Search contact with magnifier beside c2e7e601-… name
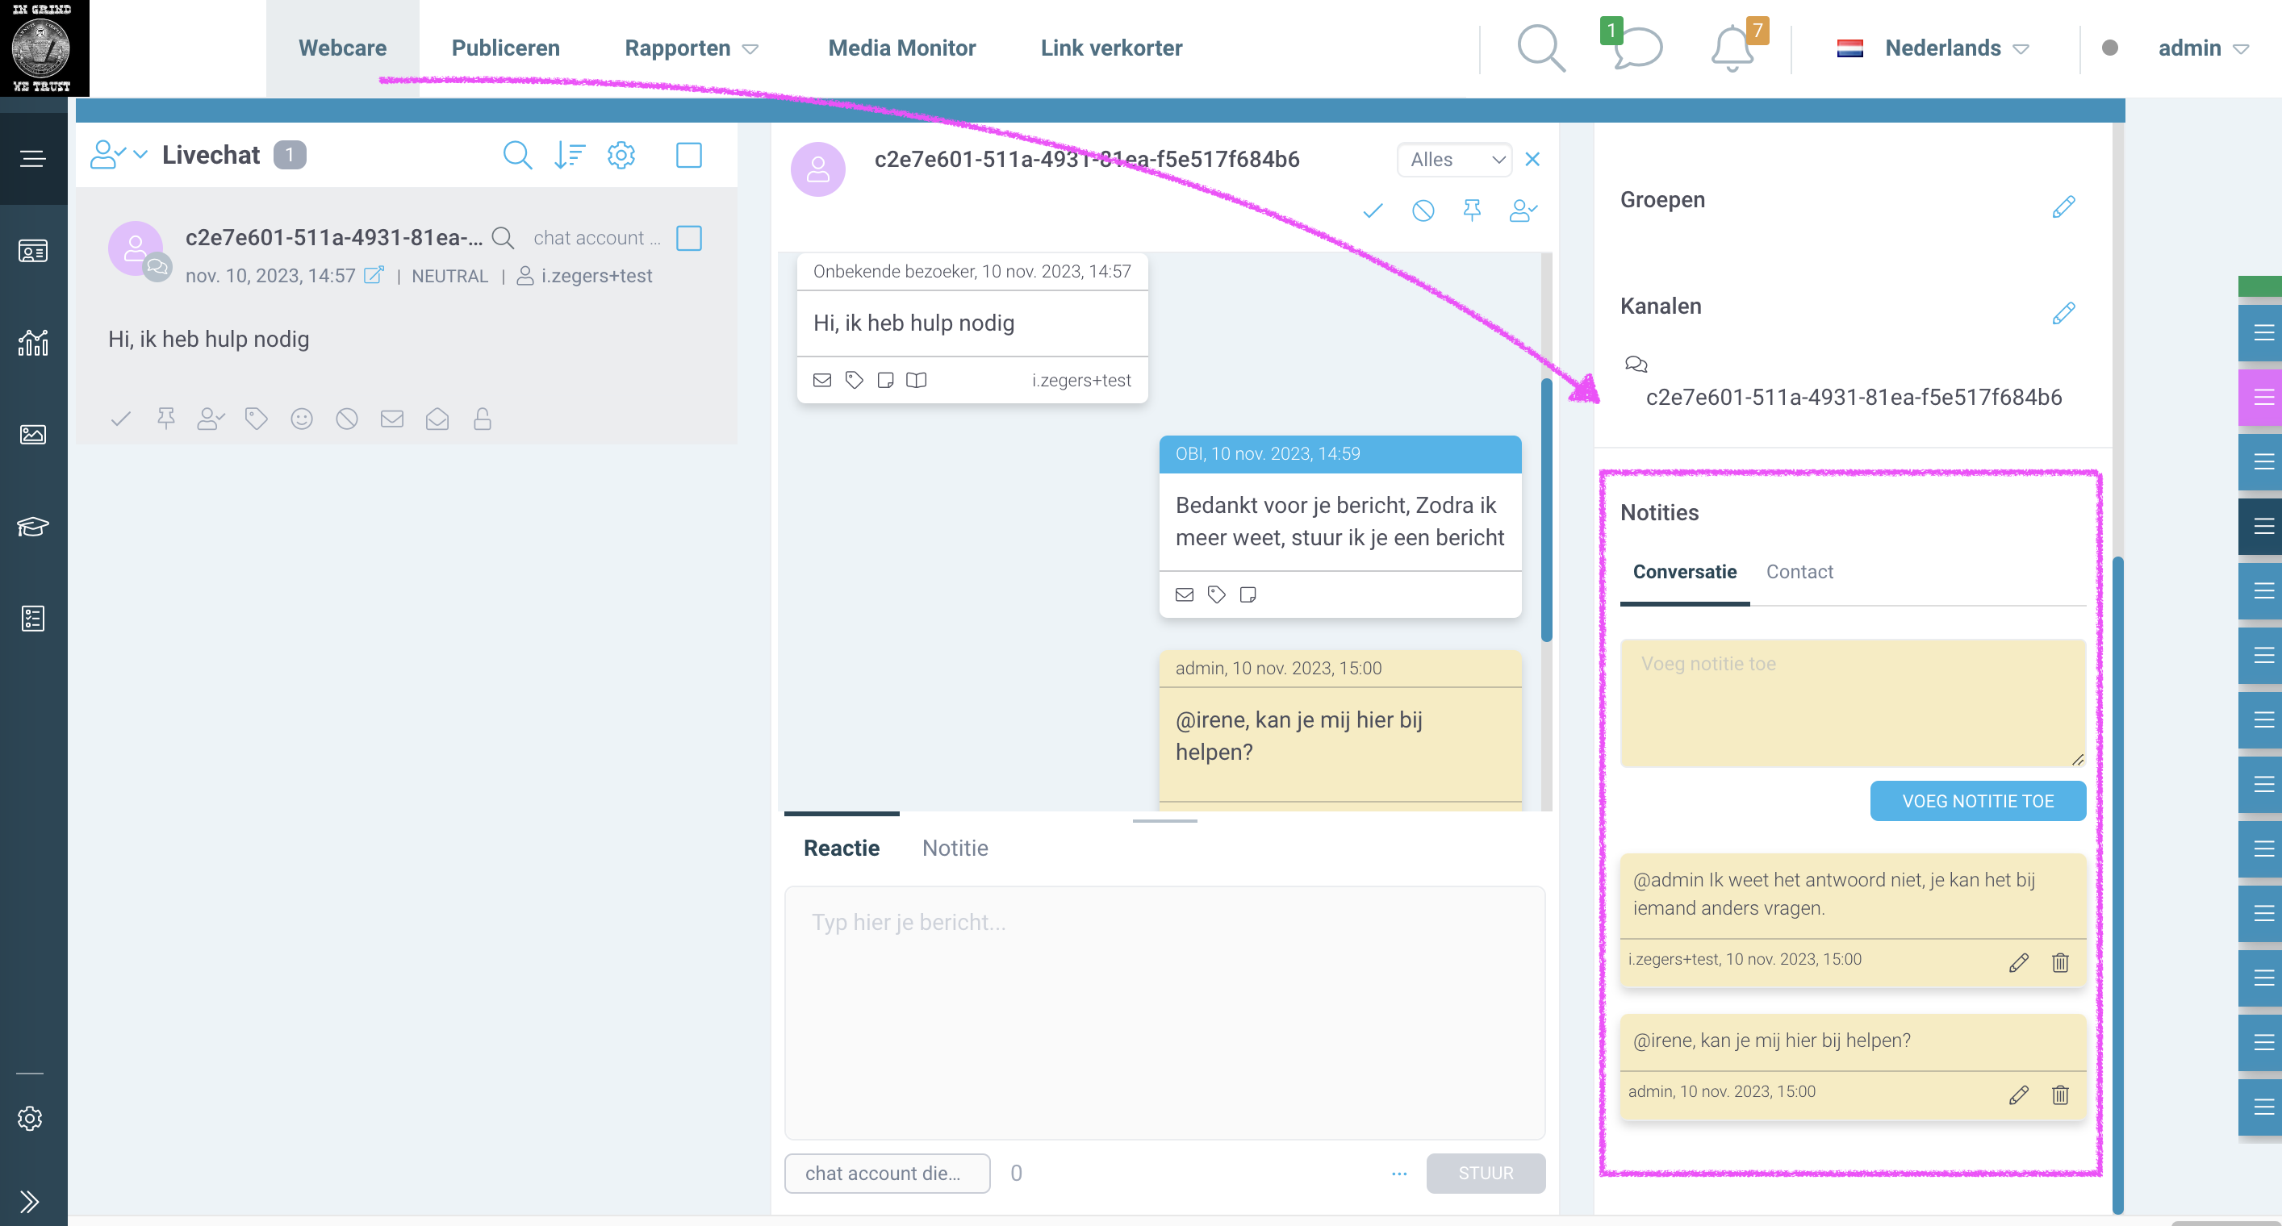This screenshot has width=2282, height=1226. pyautogui.click(x=502, y=238)
